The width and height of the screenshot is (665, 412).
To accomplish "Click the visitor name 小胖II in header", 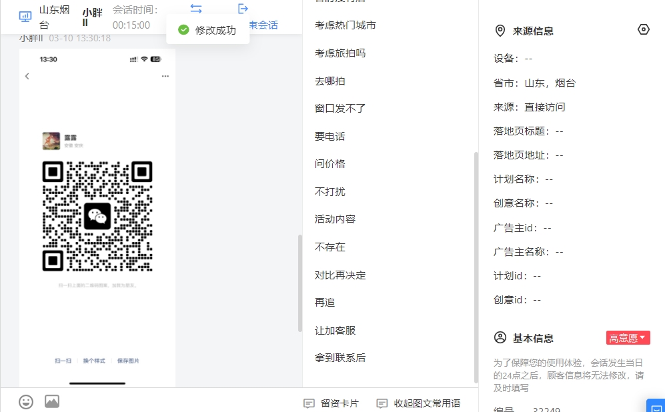I will (x=93, y=17).
